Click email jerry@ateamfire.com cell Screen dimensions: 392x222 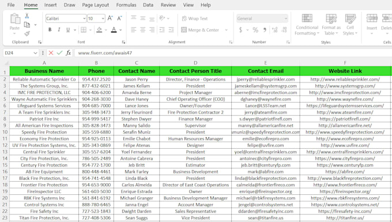(266, 112)
